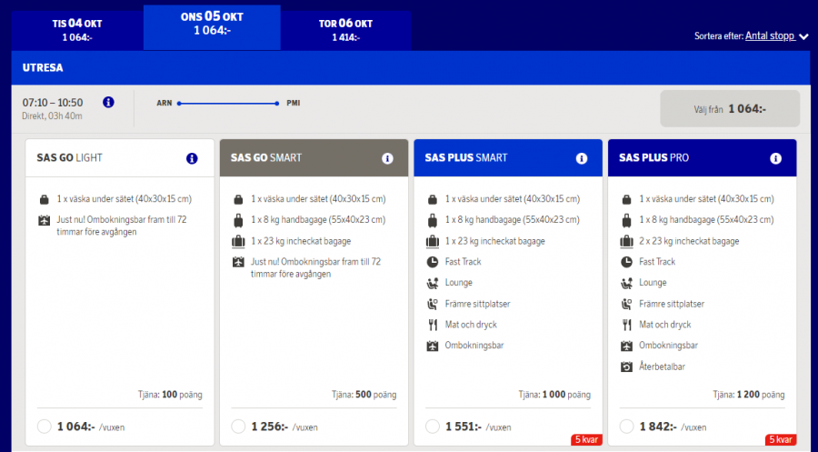Click the 5 kvar badge on SAS Plus Pro
Image resolution: width=818 pixels, height=452 pixels.
780,440
